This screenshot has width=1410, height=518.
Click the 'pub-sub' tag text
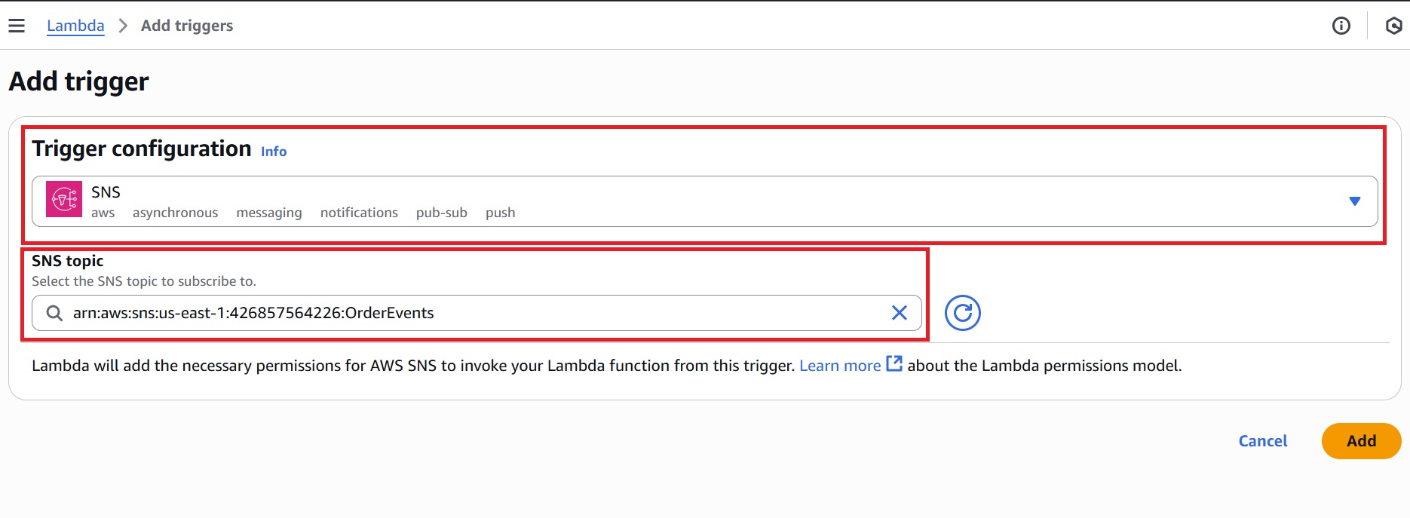click(x=442, y=213)
